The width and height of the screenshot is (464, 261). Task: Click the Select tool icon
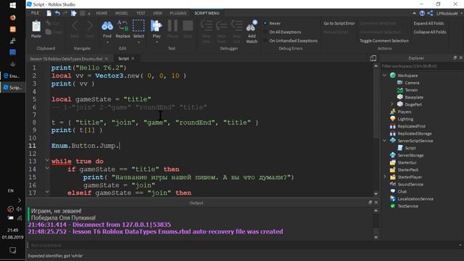pyautogui.click(x=138, y=26)
